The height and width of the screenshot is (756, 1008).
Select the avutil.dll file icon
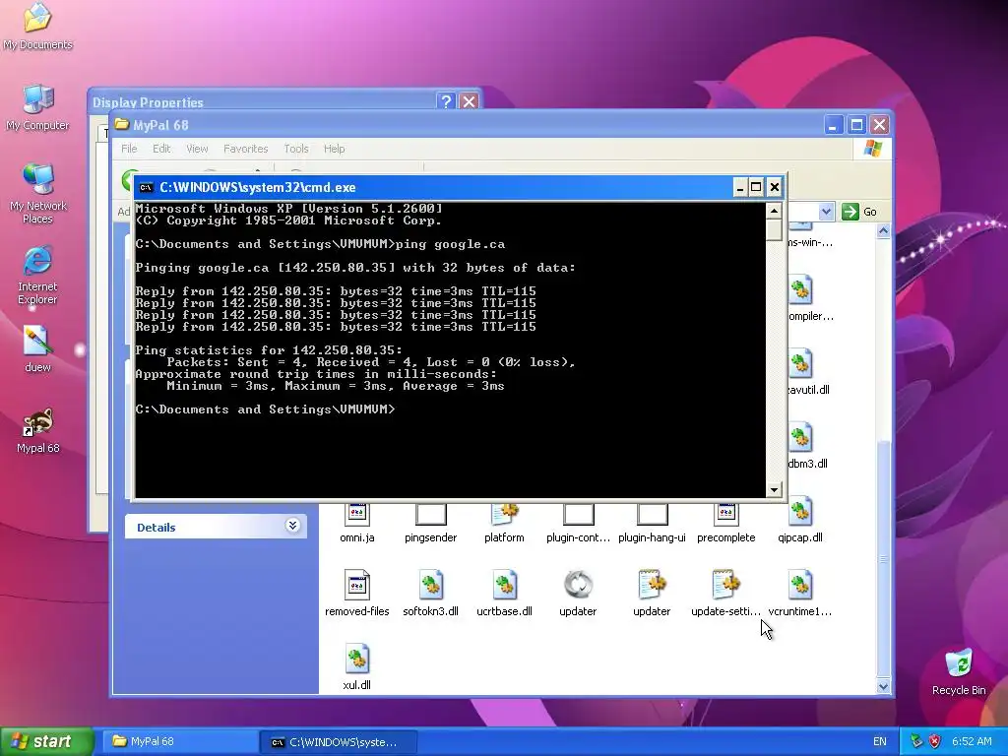tap(801, 364)
